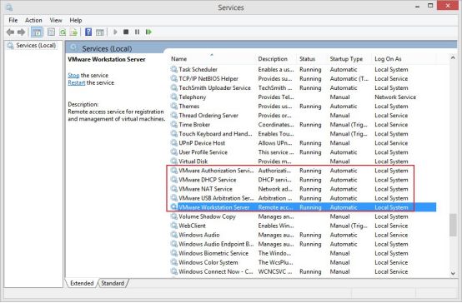Click the Windows Color System gear icon

coord(174,262)
